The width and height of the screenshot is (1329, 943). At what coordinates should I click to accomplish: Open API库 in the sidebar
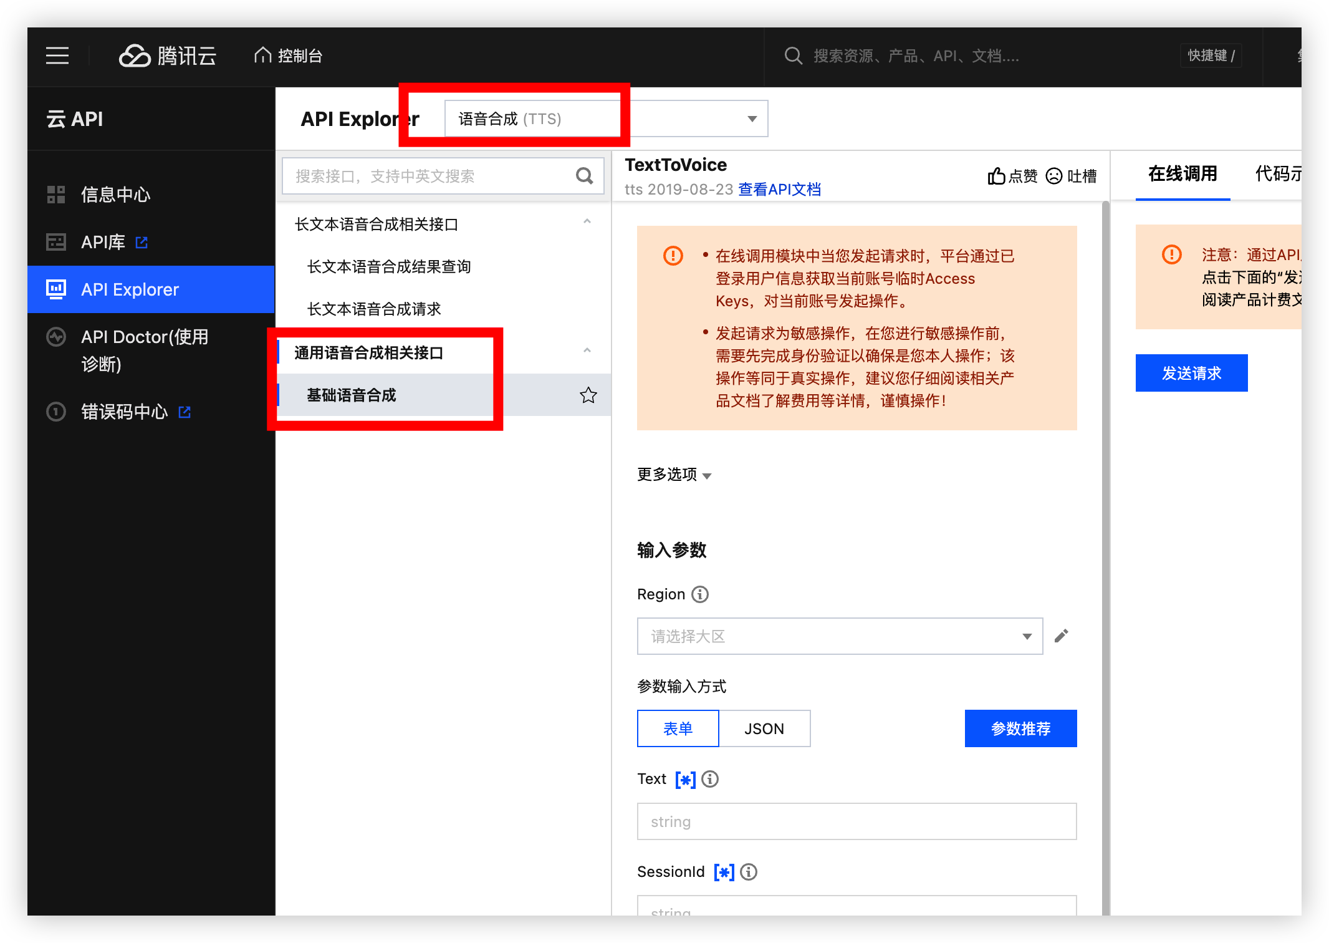tap(151, 242)
